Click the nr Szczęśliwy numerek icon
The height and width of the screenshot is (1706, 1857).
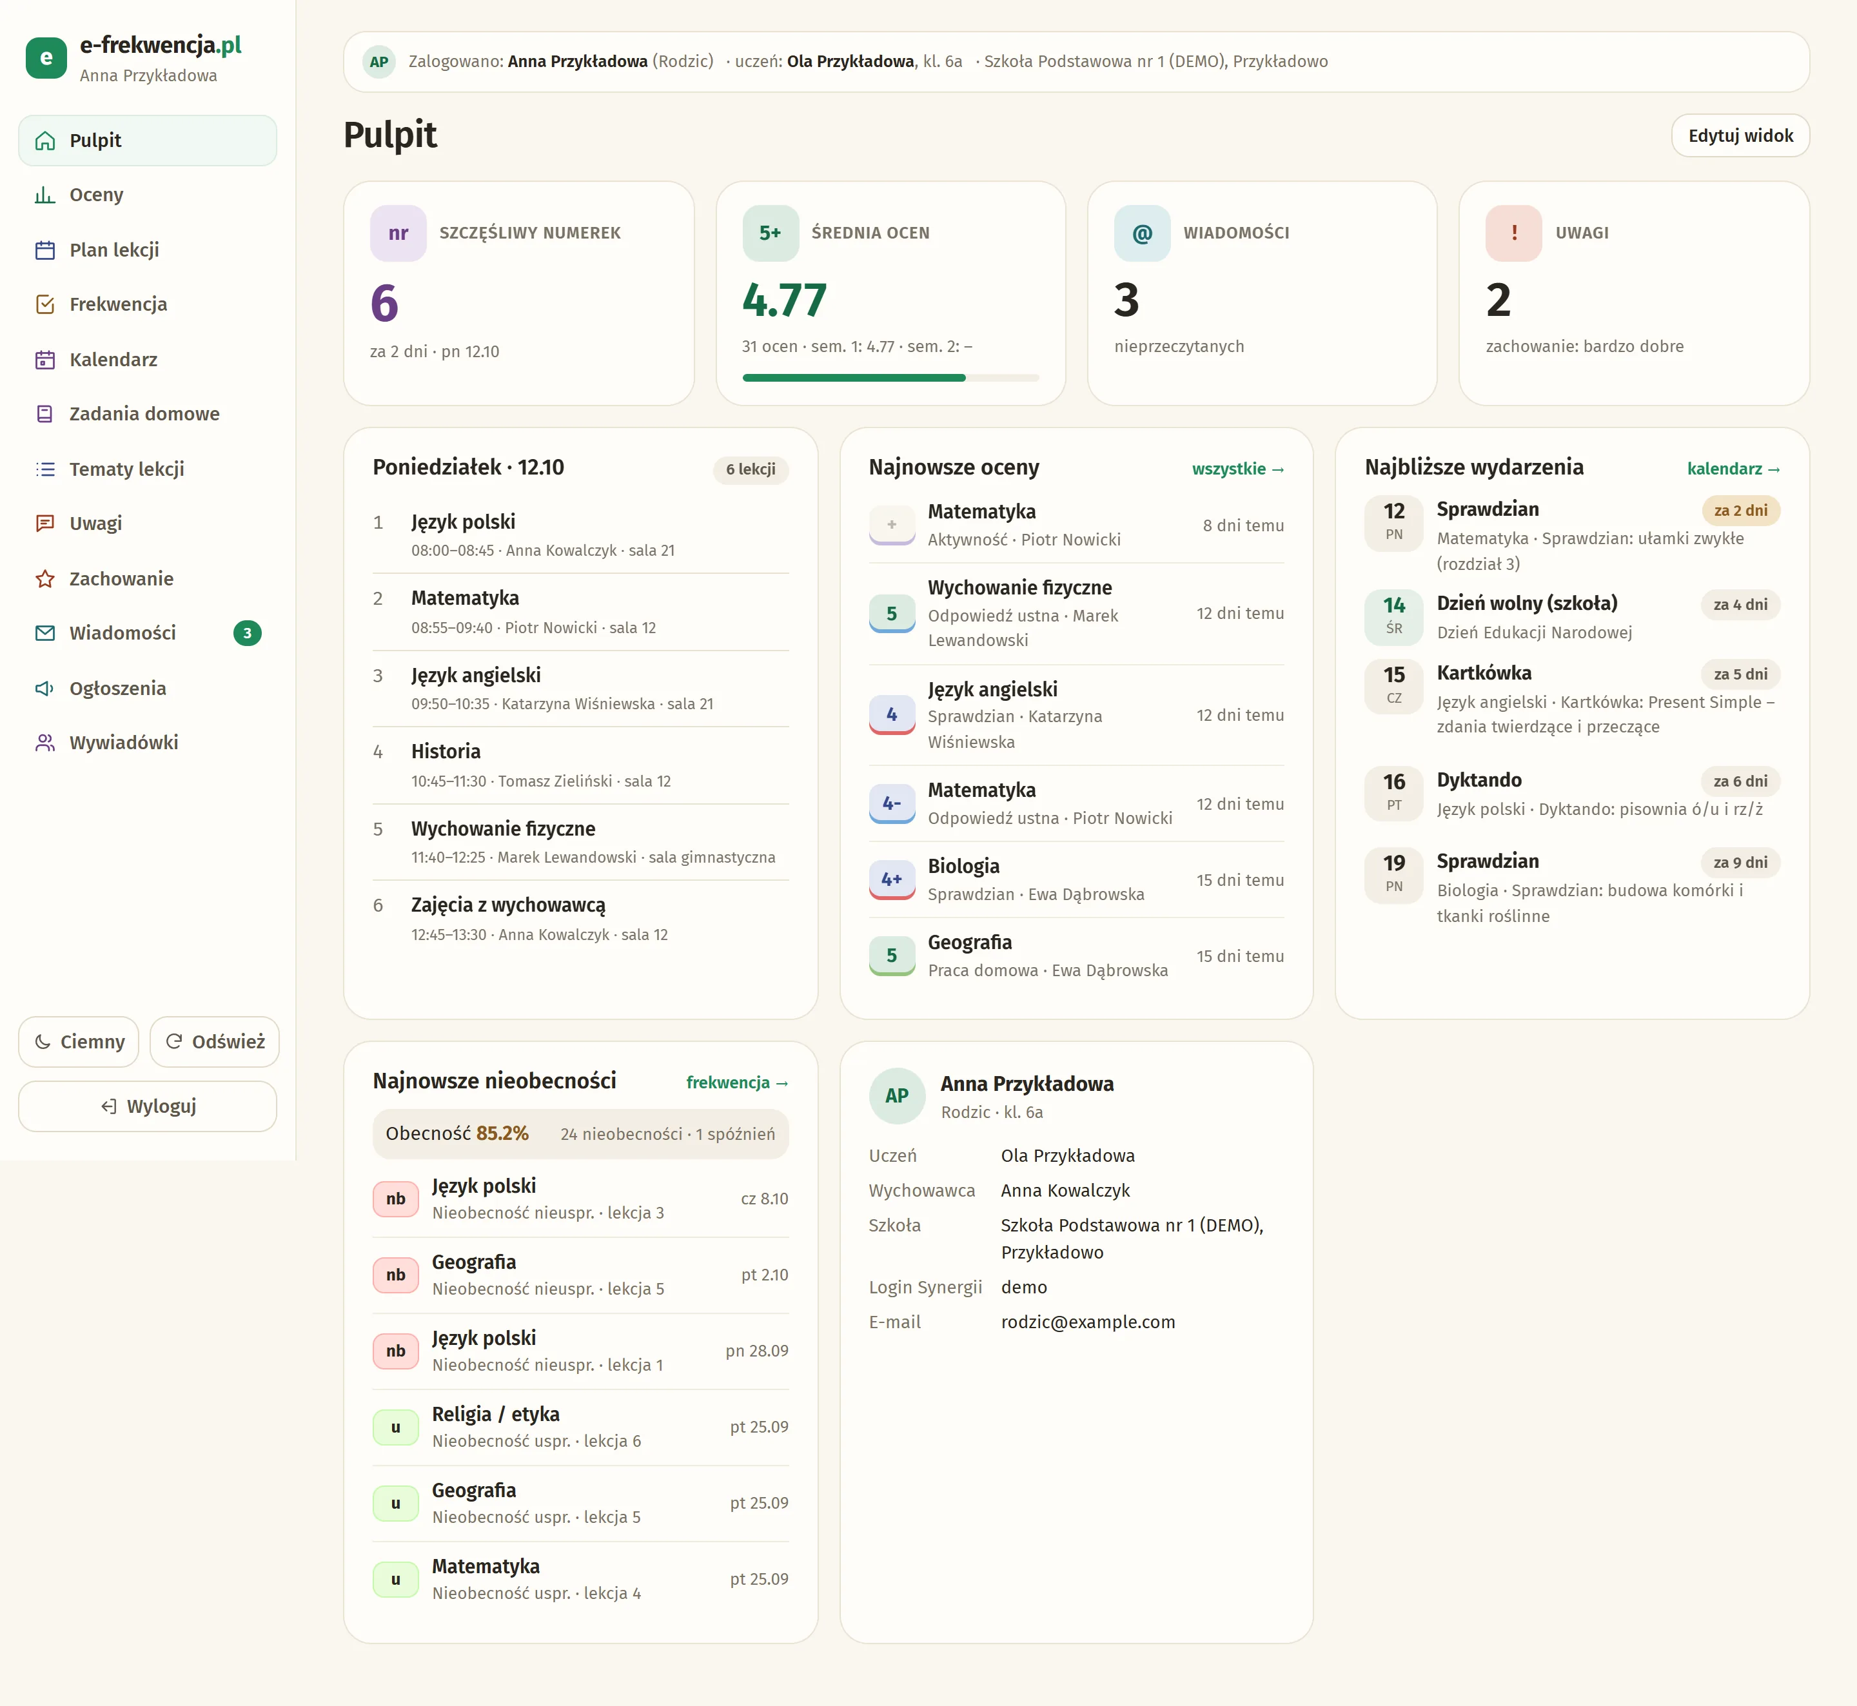click(398, 233)
